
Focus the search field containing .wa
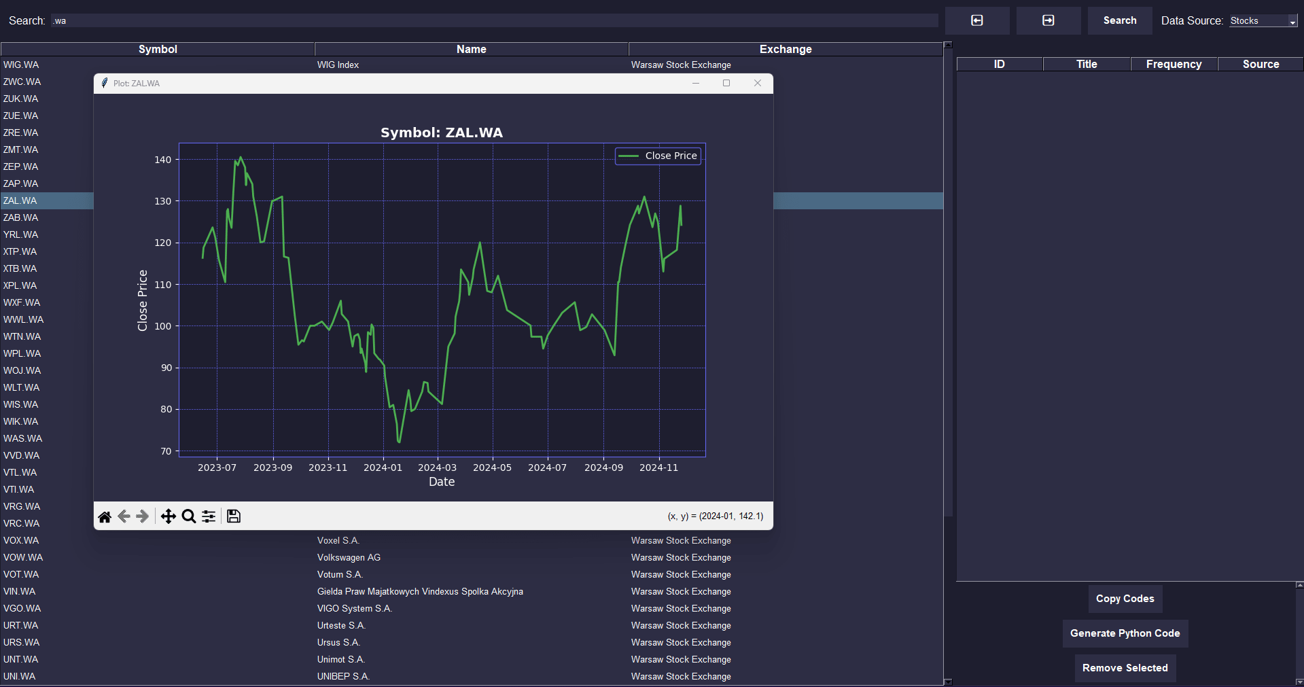495,21
